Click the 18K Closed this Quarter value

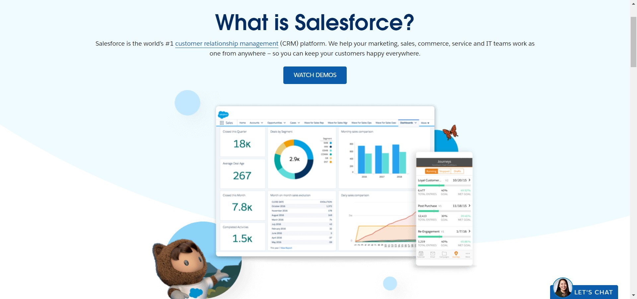coord(242,144)
